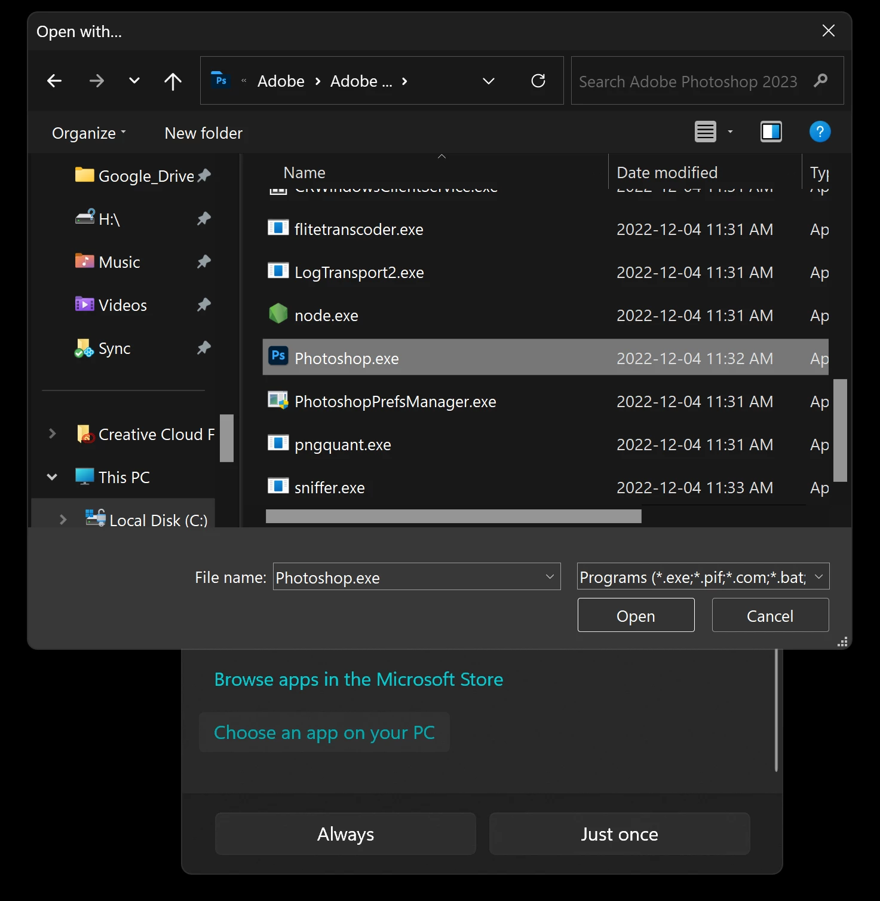Click the PhotoshopPrefsManager.exe file icon
The image size is (880, 901).
[278, 400]
